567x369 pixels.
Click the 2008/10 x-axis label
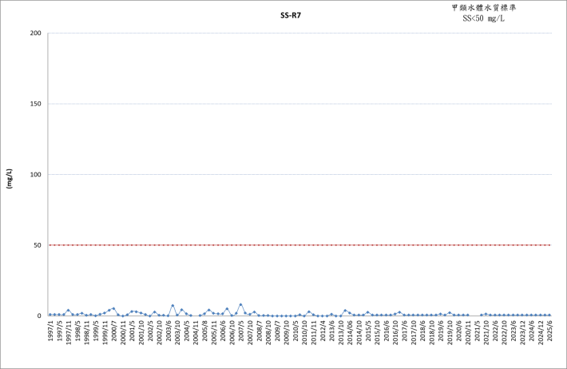[x=268, y=331]
